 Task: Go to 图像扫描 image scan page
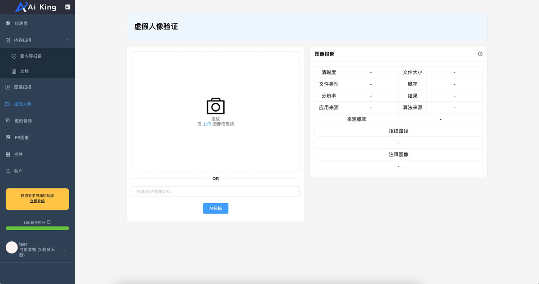coord(37,87)
